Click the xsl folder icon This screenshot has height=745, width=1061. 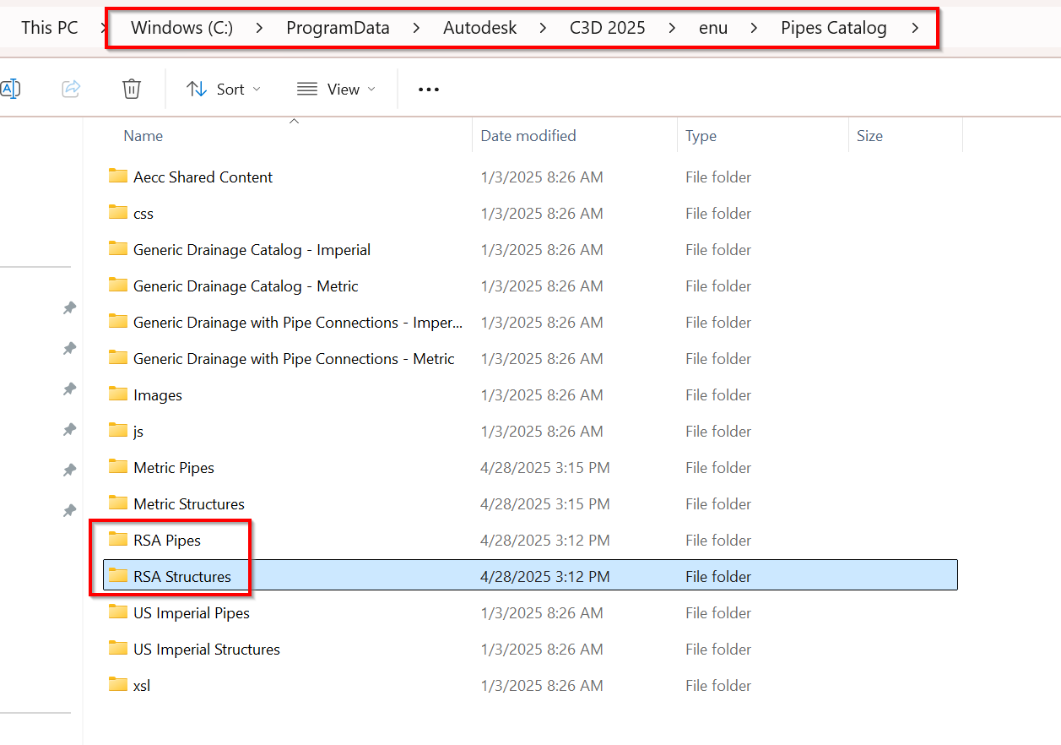[x=117, y=684]
